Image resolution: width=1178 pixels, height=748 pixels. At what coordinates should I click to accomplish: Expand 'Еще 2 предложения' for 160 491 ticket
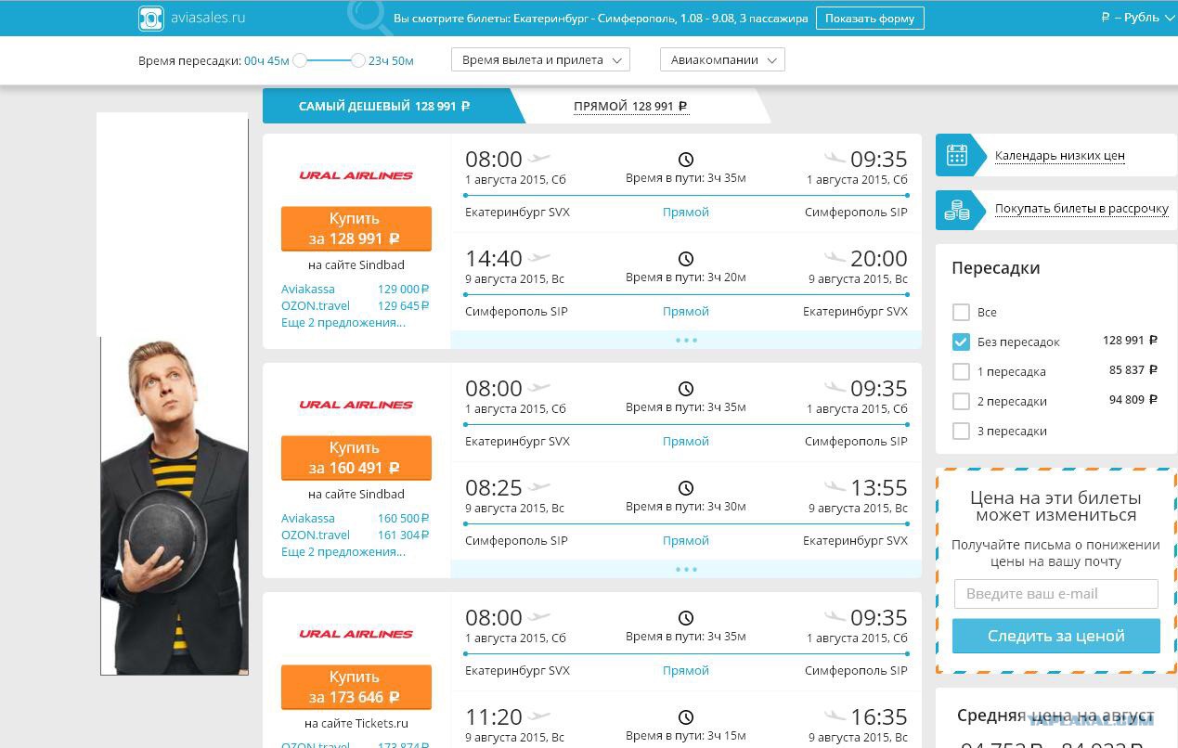[x=343, y=552]
